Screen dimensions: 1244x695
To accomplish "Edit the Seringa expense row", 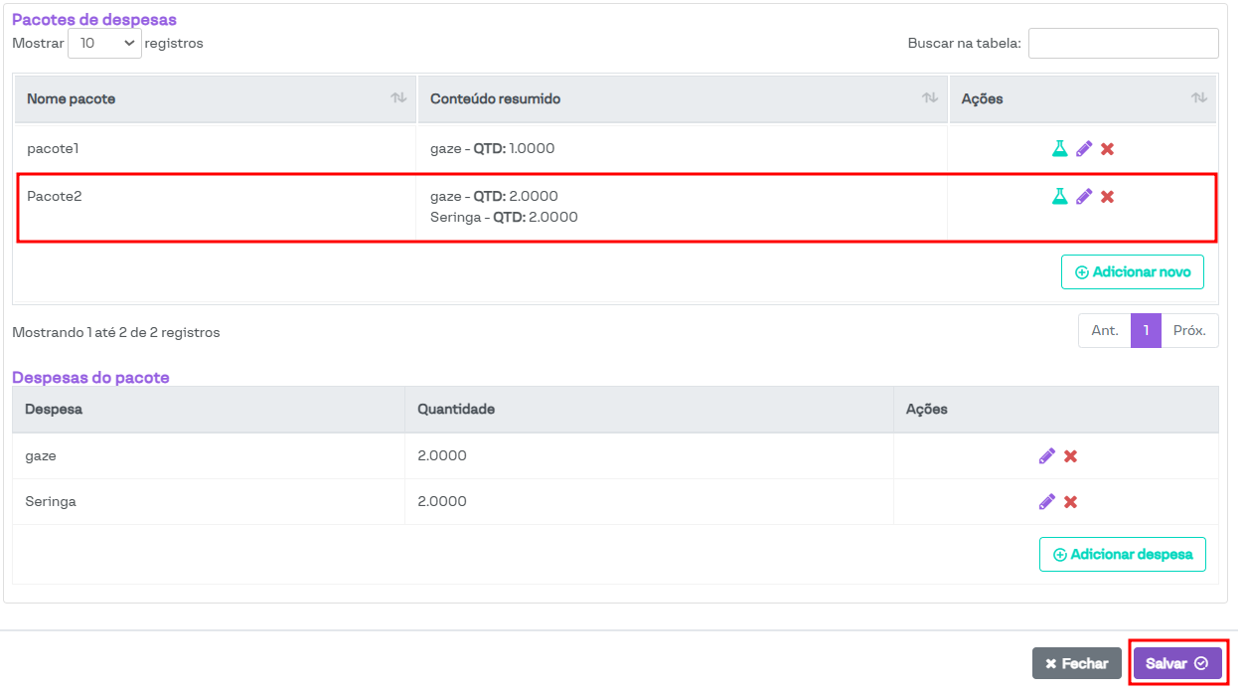I will tap(1046, 501).
